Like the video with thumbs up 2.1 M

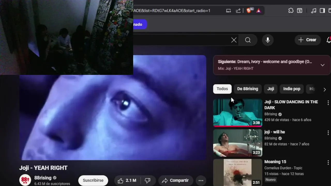coord(127,180)
